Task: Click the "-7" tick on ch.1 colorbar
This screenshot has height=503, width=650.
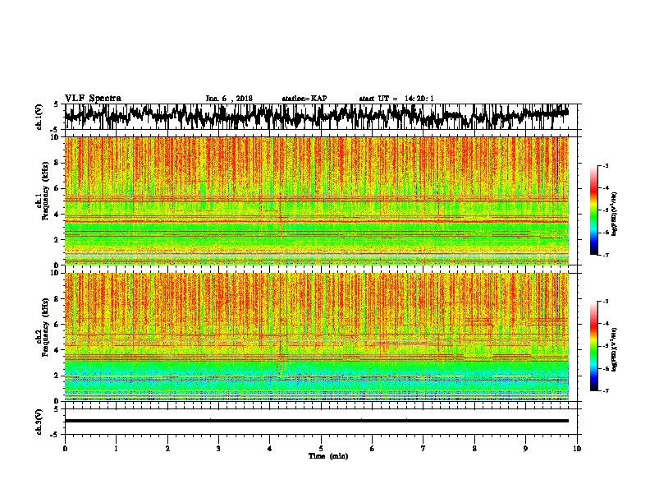Action: tap(606, 255)
